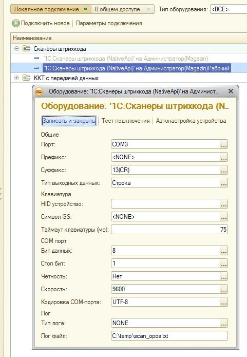Image resolution: width=247 pixels, height=357 pixels.
Task: Select the greyed Администратор(Magazin) scanner entry
Action: tap(126, 59)
